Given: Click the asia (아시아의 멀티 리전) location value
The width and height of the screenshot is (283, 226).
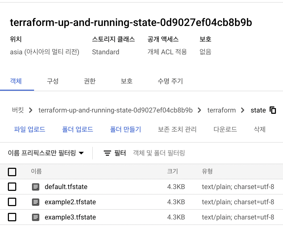Looking at the screenshot, I should (x=45, y=52).
